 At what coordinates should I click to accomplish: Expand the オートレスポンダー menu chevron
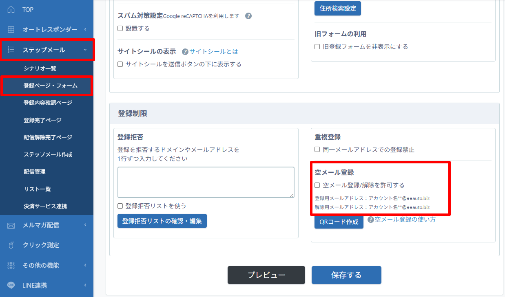tap(85, 29)
